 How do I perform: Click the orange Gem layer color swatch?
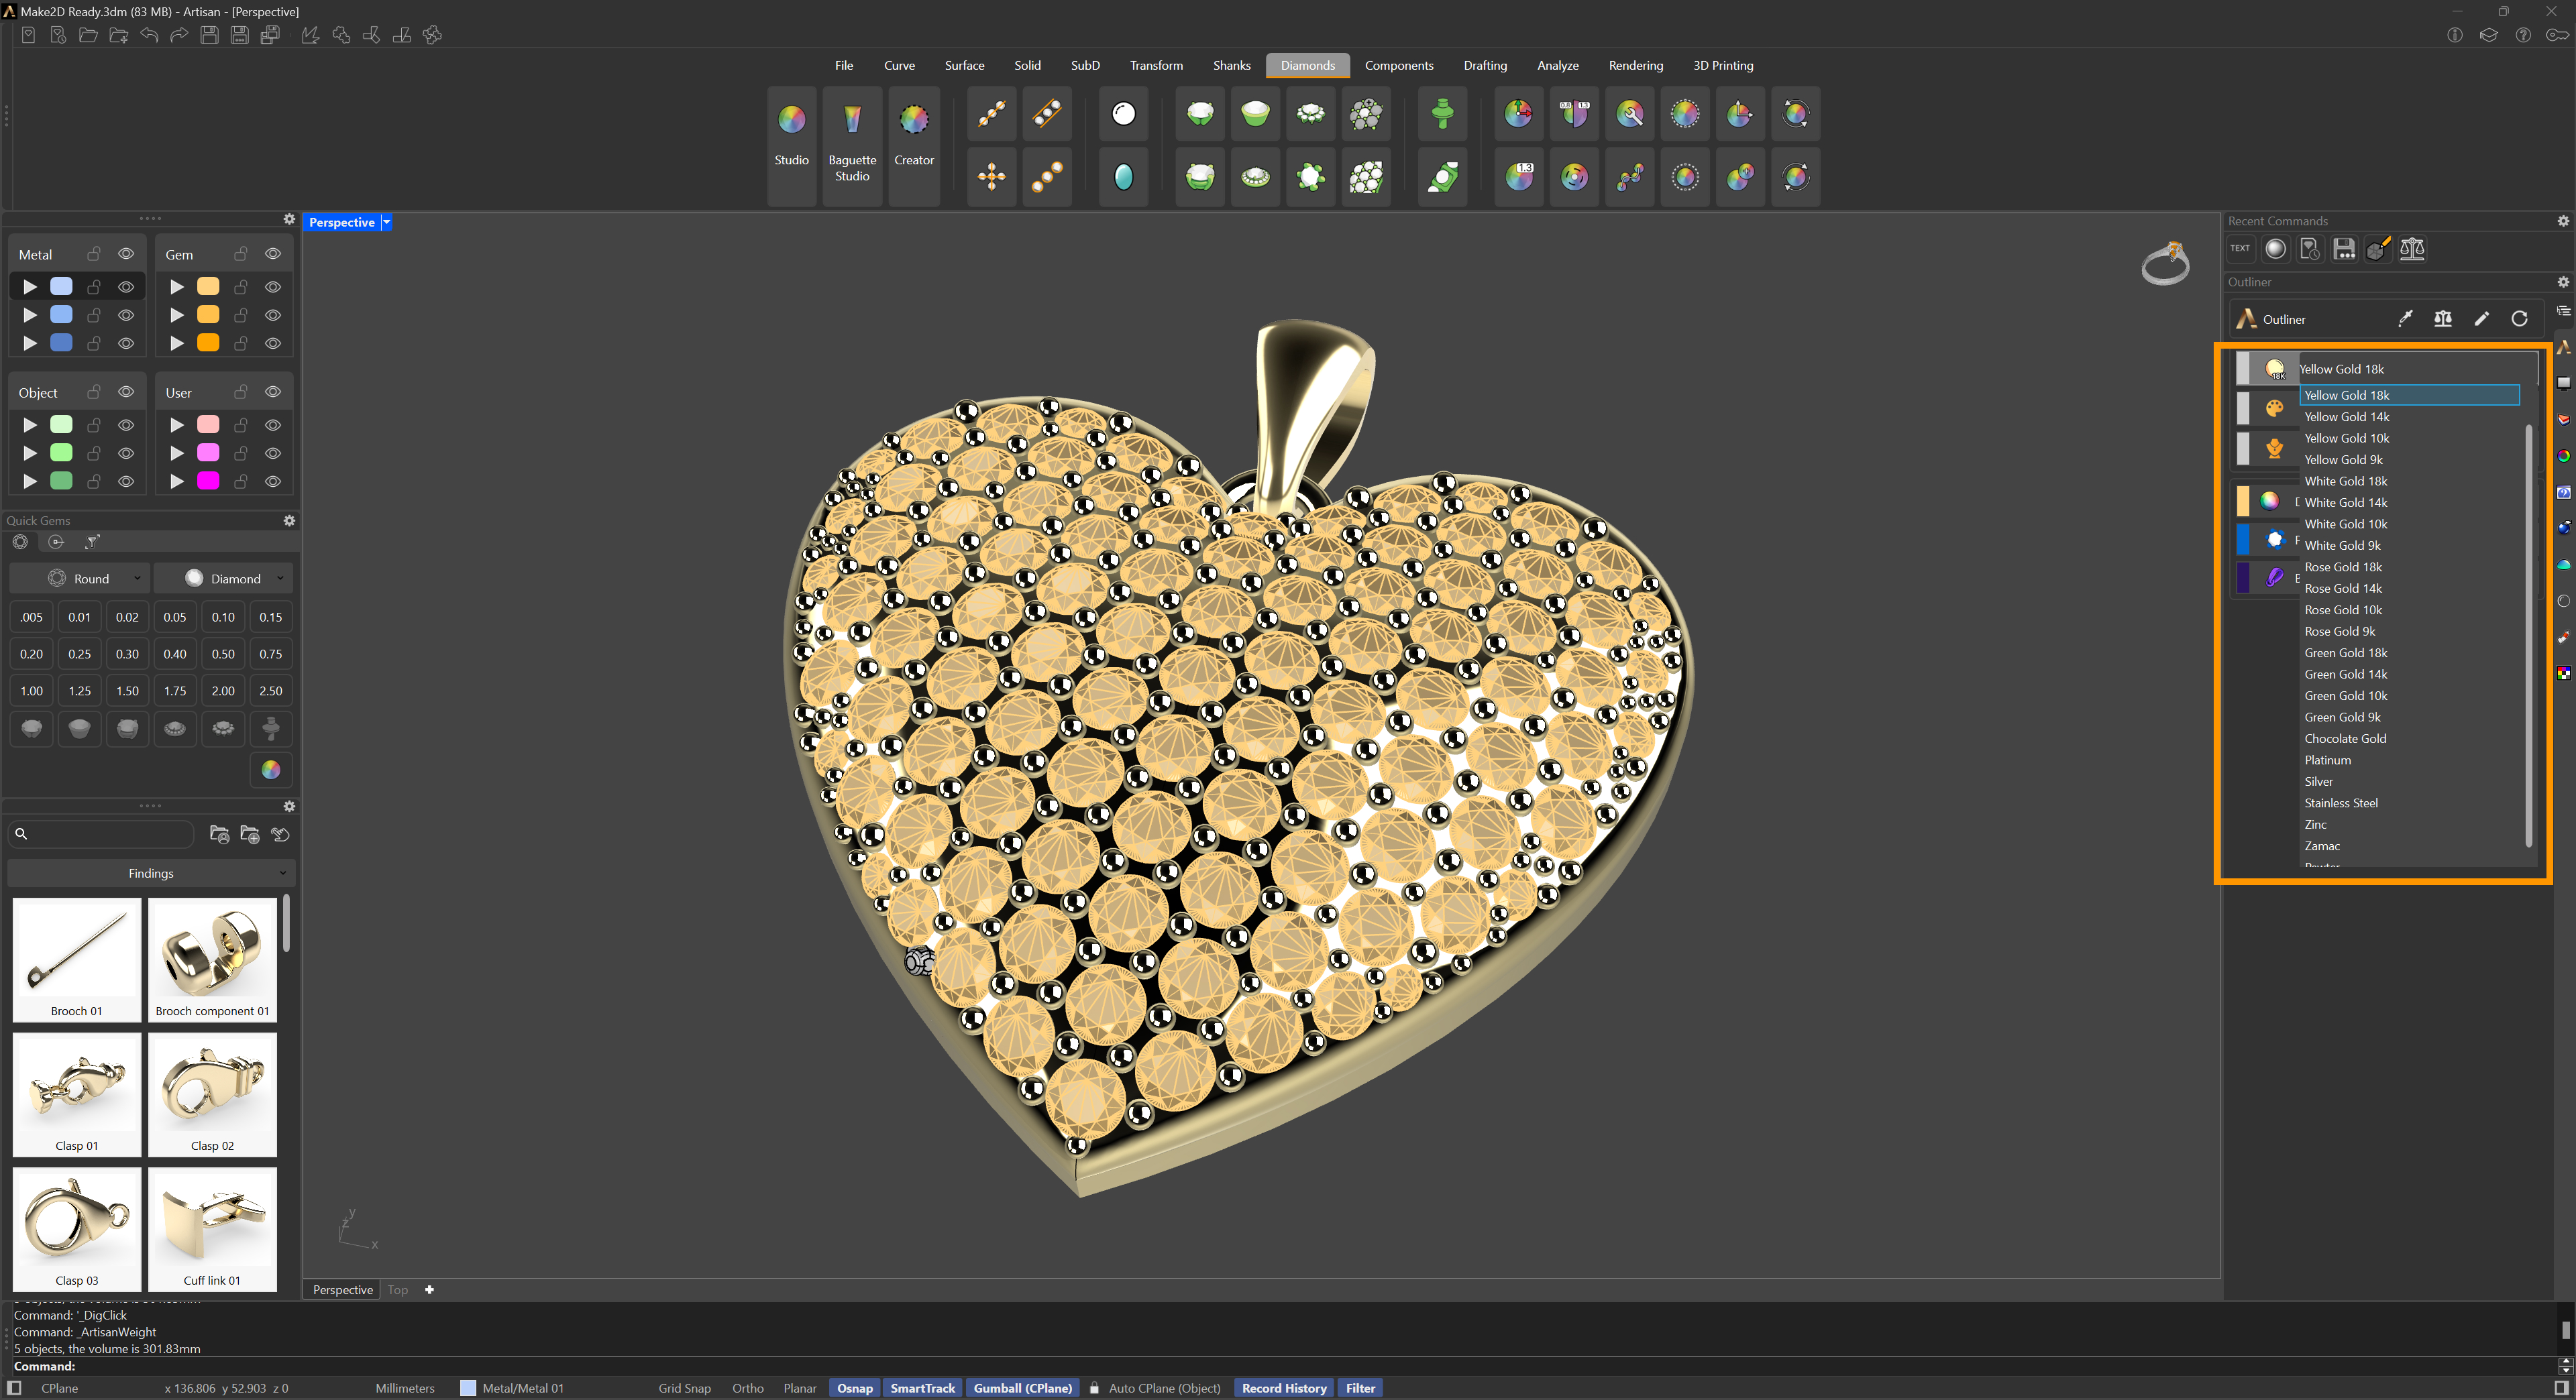tap(208, 343)
